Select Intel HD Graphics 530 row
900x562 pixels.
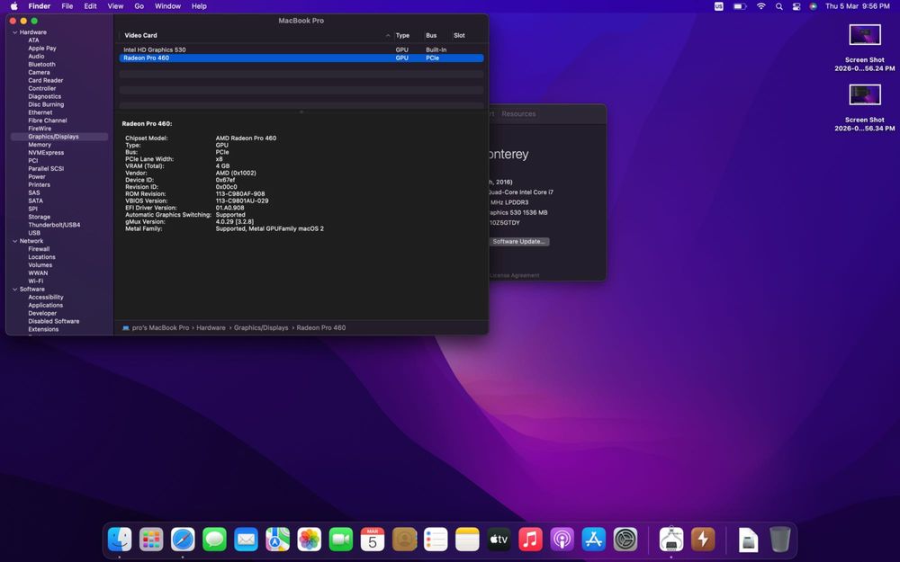coord(155,49)
